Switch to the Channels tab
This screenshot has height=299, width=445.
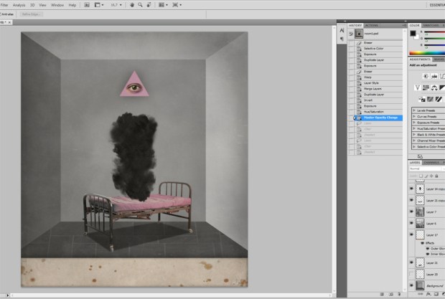click(x=431, y=162)
